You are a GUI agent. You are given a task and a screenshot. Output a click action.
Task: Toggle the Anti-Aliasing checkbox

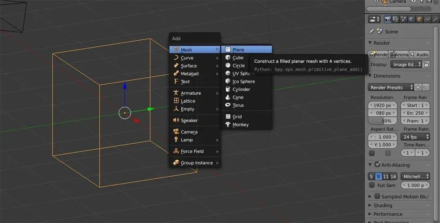[377, 164]
